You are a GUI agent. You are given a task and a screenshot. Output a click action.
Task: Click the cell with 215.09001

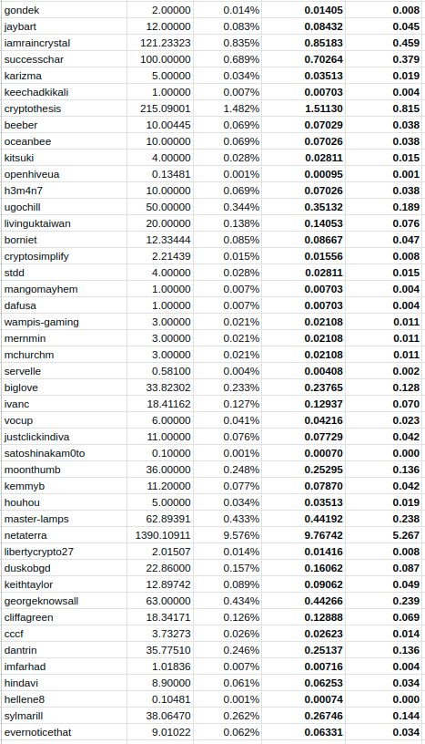160,108
